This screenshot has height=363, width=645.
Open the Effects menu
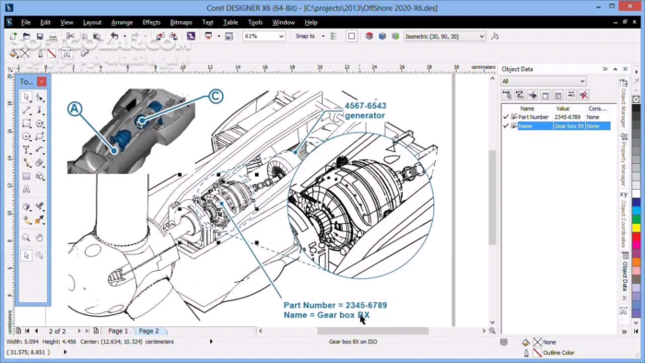[151, 22]
